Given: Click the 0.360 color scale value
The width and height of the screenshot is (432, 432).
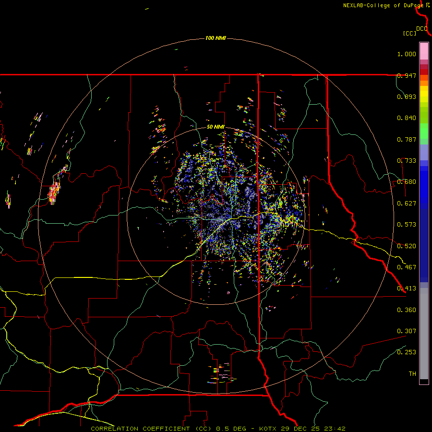Looking at the screenshot, I should click(x=407, y=310).
